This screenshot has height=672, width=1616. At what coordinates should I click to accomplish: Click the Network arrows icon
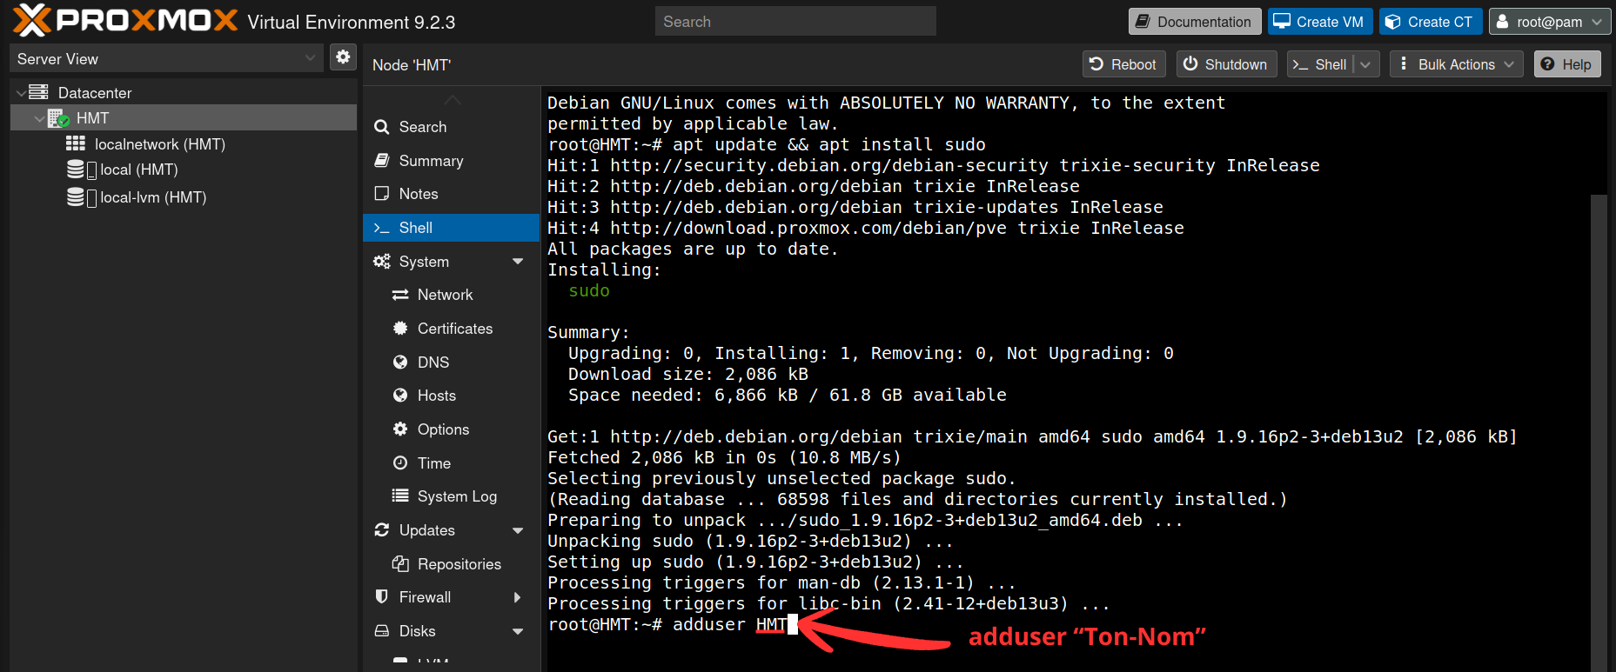click(x=400, y=296)
